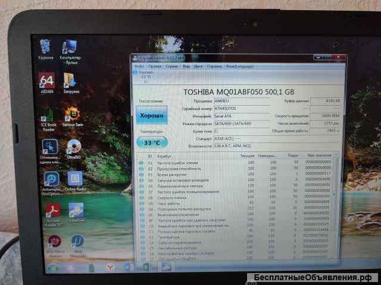Launch Yandex browser from taskbar
This screenshot has width=381, height=285.
pyautogui.click(x=110, y=268)
